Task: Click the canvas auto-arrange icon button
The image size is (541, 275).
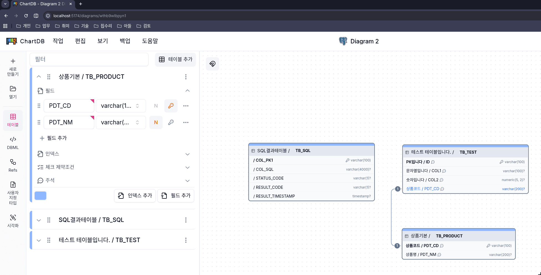Action: [212, 64]
